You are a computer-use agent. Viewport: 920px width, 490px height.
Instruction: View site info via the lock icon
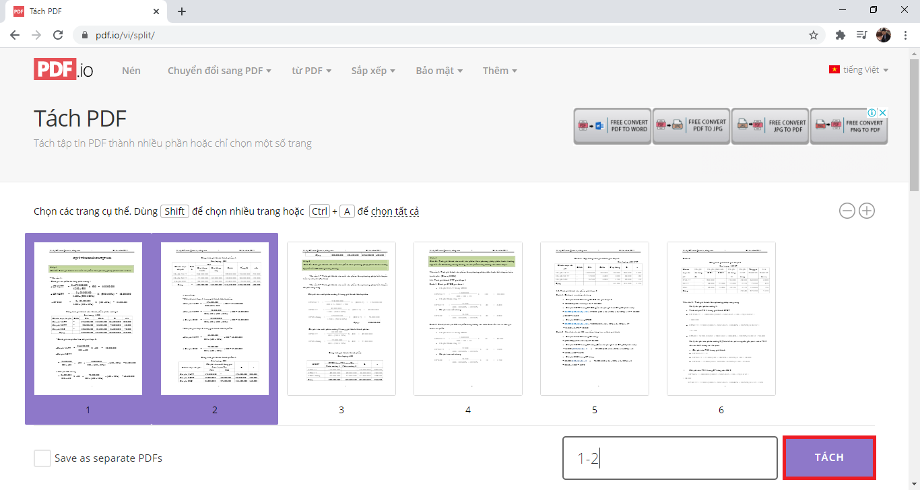click(85, 35)
